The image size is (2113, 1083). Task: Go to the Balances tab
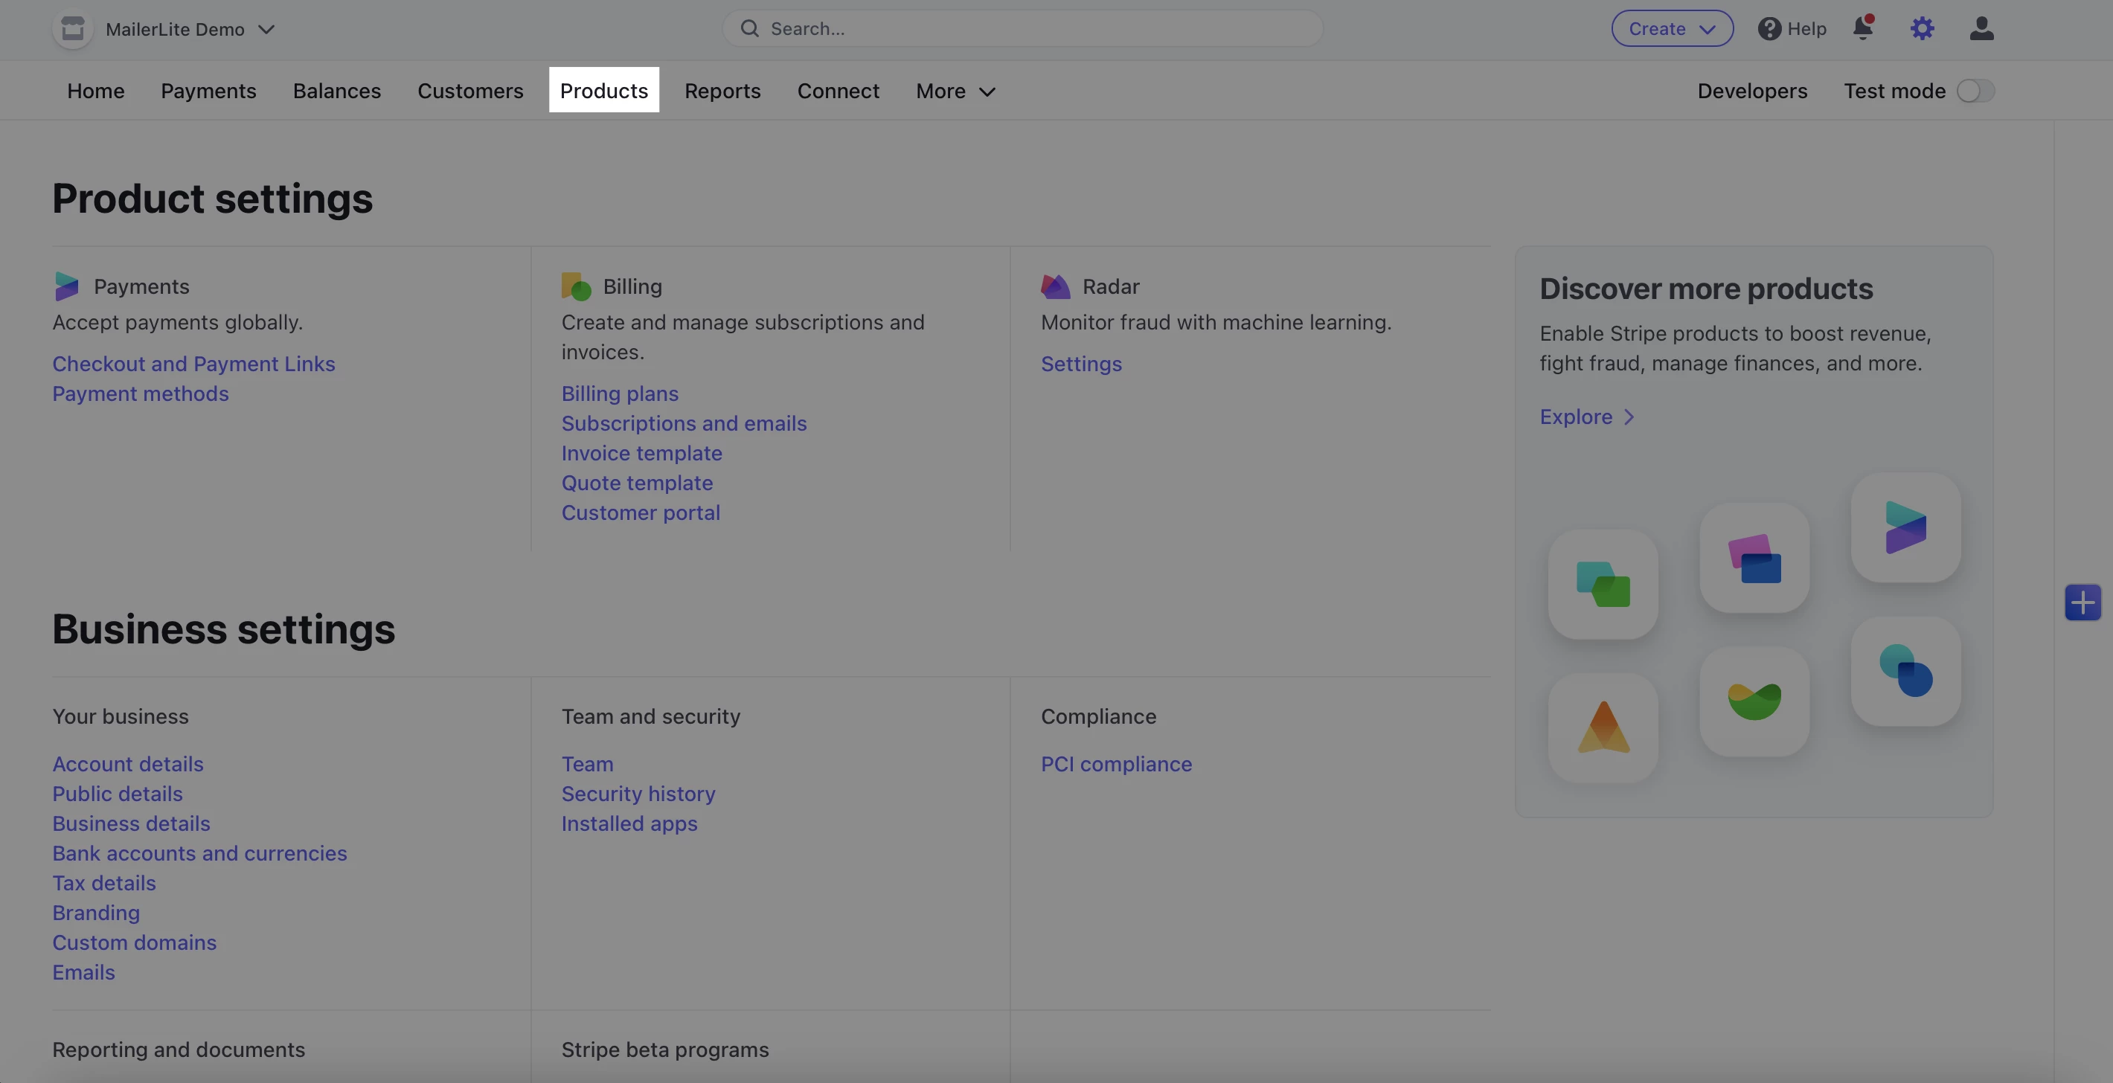pyautogui.click(x=336, y=91)
